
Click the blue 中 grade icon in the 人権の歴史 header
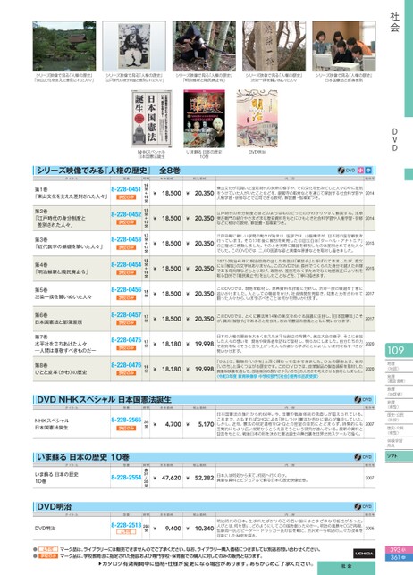click(368, 171)
